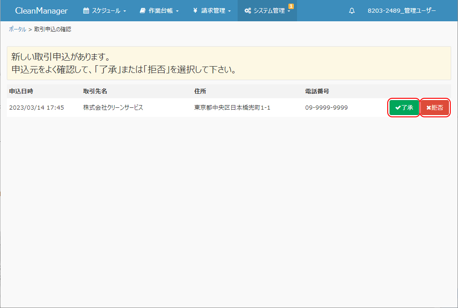Click the yen icon beside 請求管理

click(195, 11)
